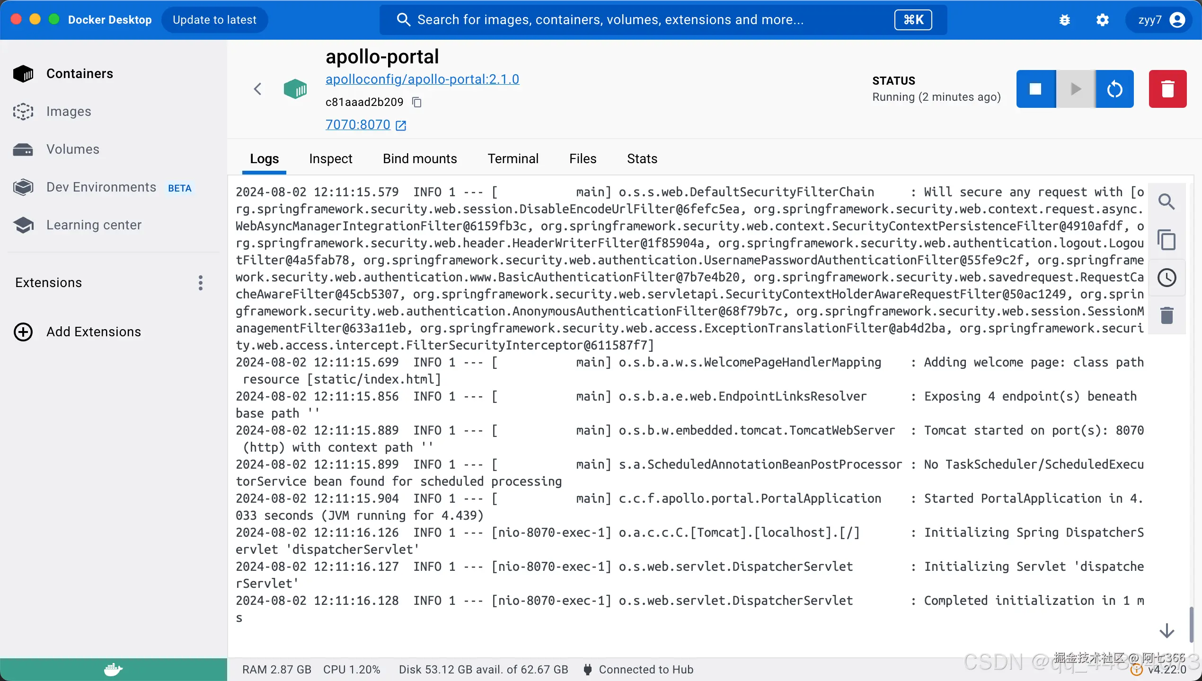Clear the log terminal

1167,315
